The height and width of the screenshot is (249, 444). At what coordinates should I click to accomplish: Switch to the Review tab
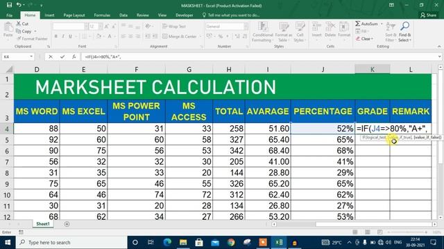pos(143,15)
